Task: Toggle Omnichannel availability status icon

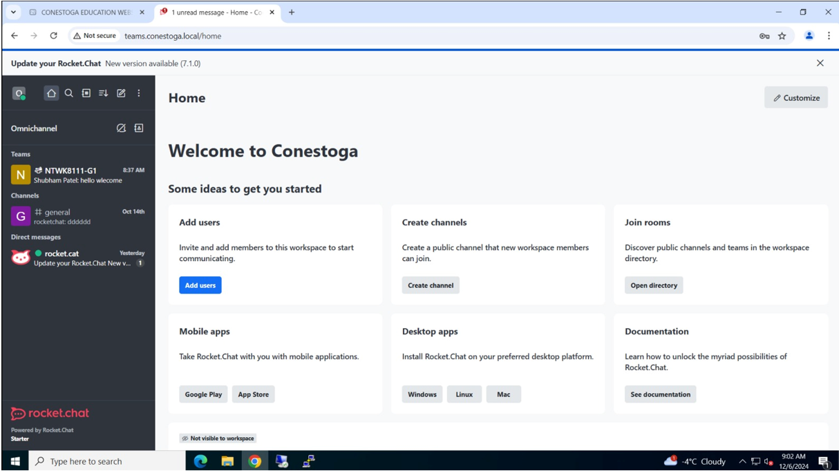Action: click(121, 128)
